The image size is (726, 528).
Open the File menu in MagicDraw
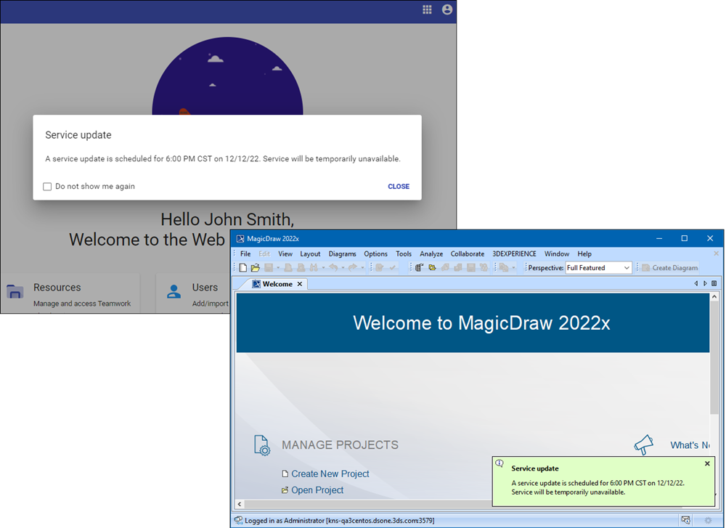(245, 253)
